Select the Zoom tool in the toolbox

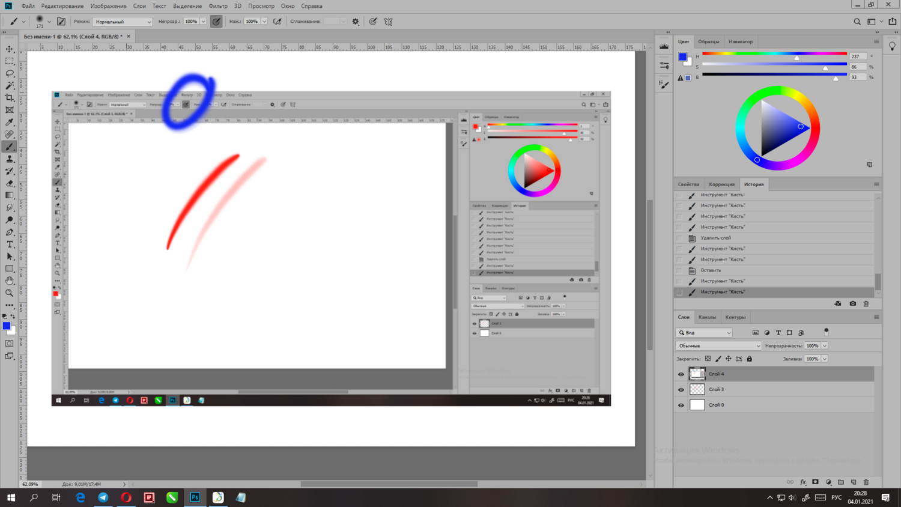(x=10, y=293)
